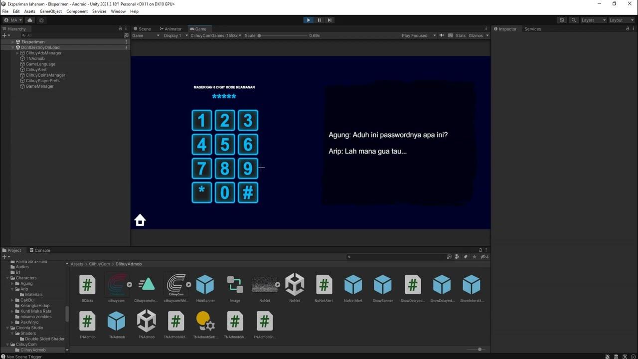Open the Window menu
This screenshot has width=638, height=359.
coord(118,11)
